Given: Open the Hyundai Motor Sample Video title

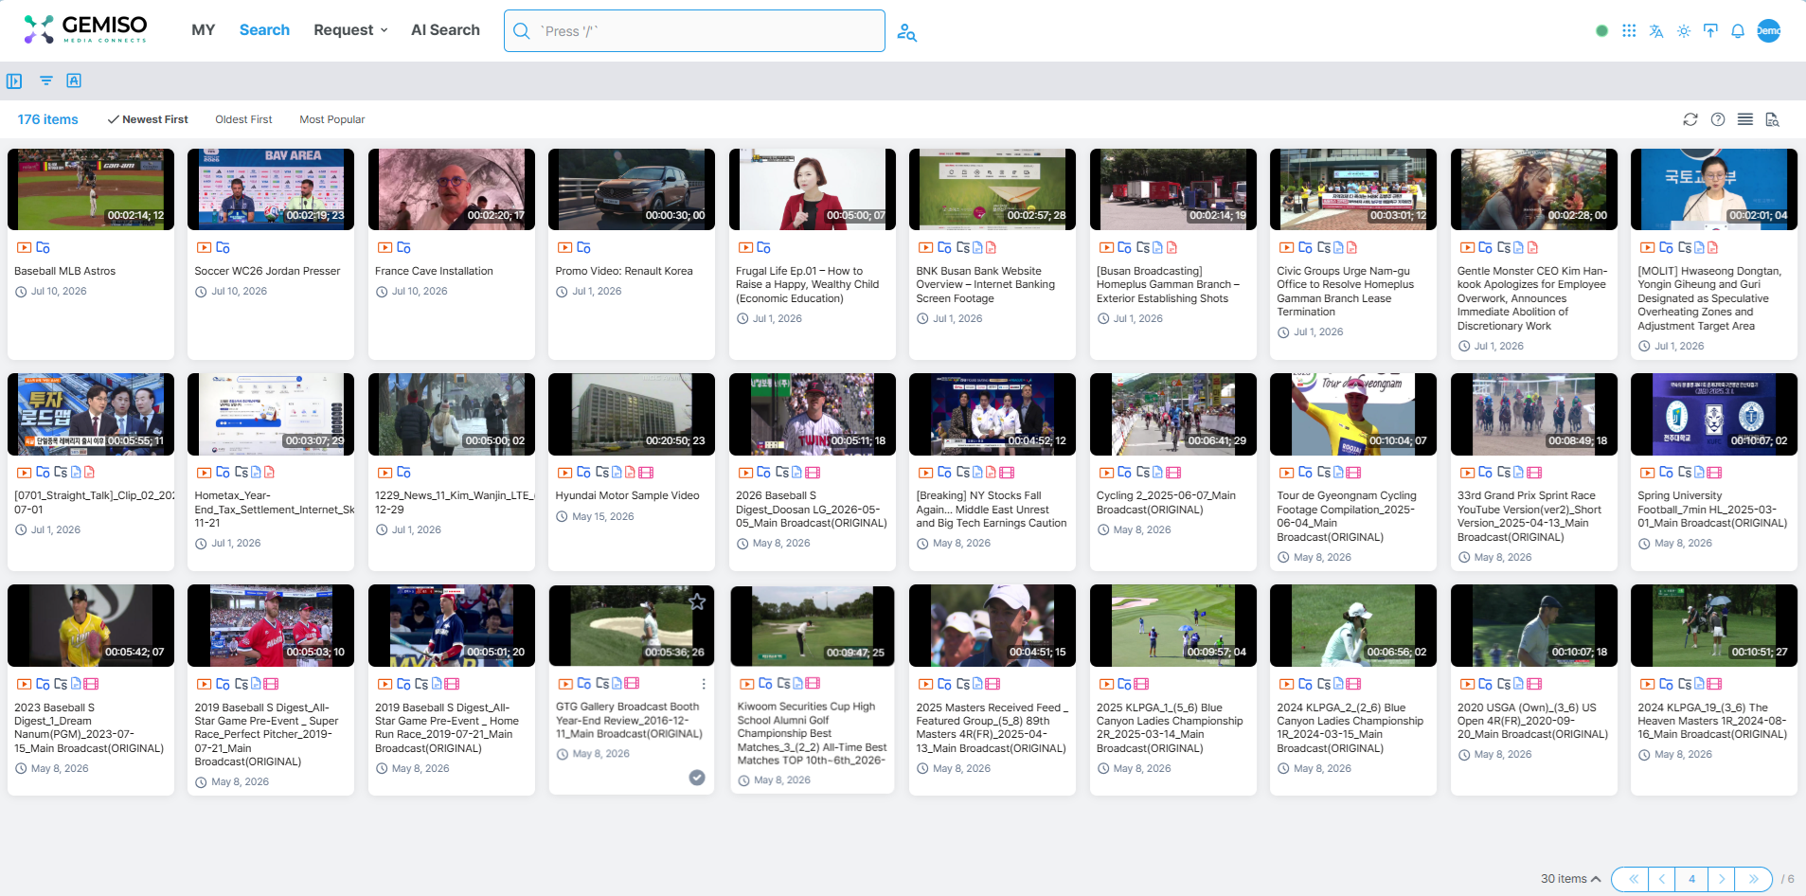Looking at the screenshot, I should pos(627,495).
